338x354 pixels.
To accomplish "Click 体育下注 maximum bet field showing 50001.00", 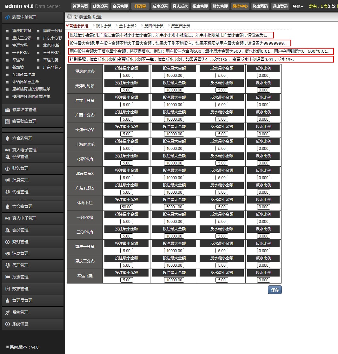I will 174,207.
